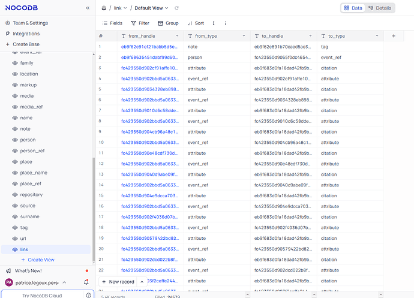This screenshot has height=298, width=414.
Task: Click to_handle cell fc423550d9065f0dc4654
Action: tap(284, 58)
